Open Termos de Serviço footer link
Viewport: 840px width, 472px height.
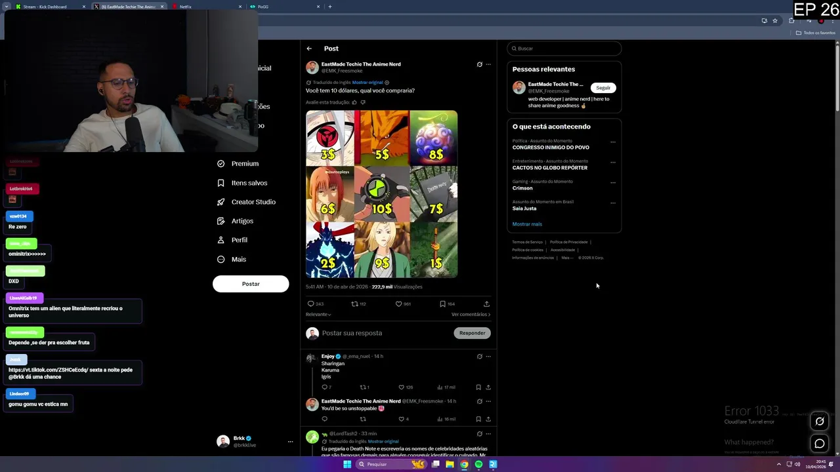click(x=527, y=242)
